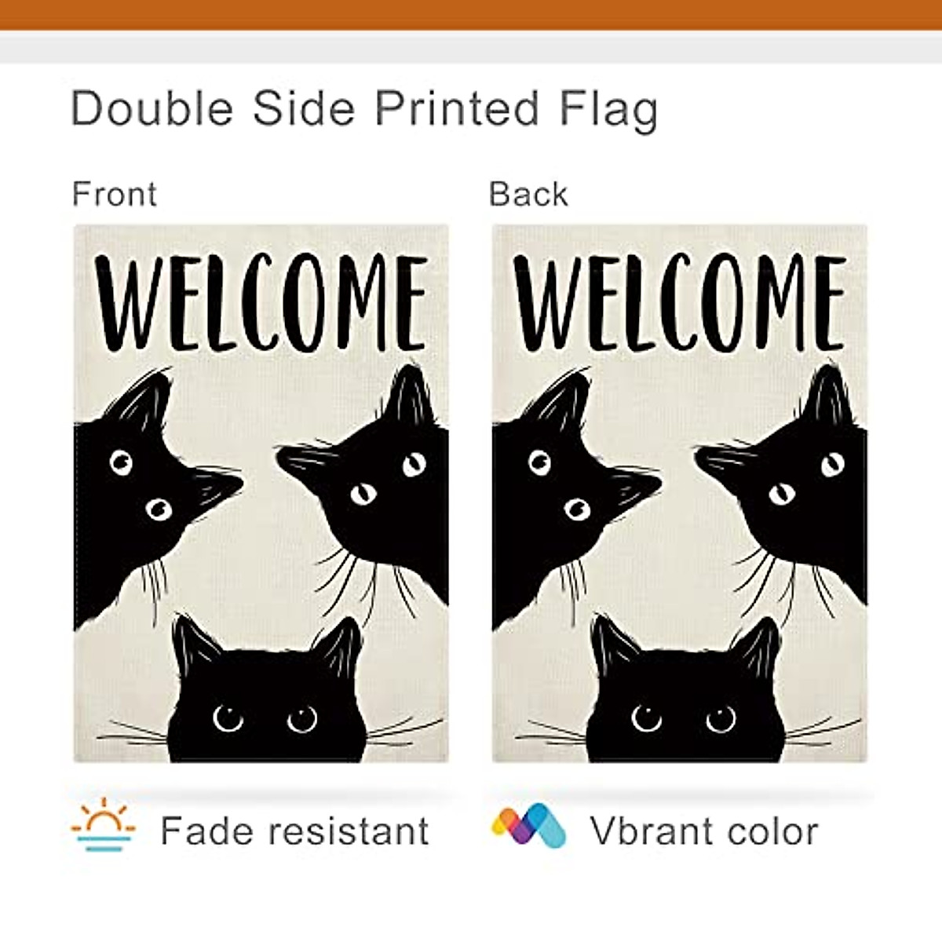Click the bottom cat on the front flag
942x942 pixels.
coord(265,706)
